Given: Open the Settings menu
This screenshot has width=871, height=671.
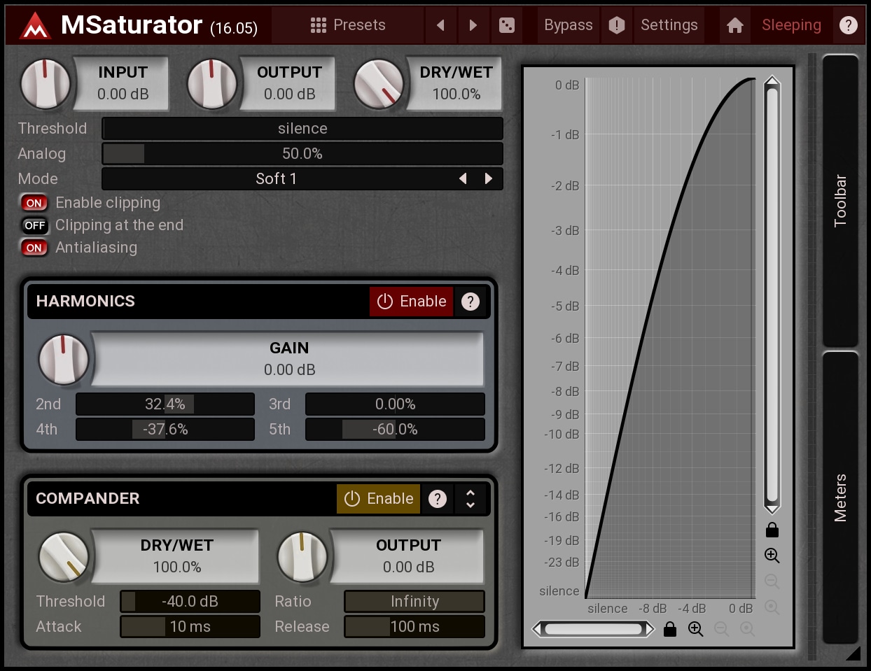Looking at the screenshot, I should tap(669, 25).
